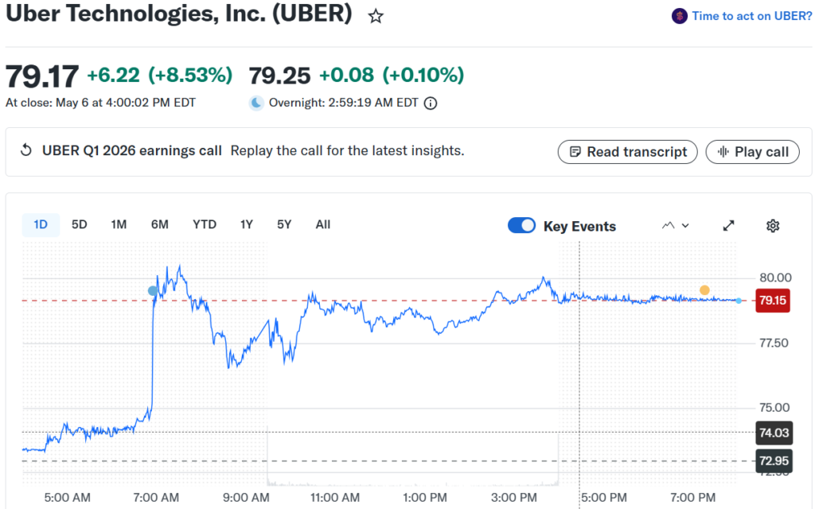Image resolution: width=815 pixels, height=509 pixels.
Task: Click the chart type line icon
Action: pyautogui.click(x=668, y=225)
